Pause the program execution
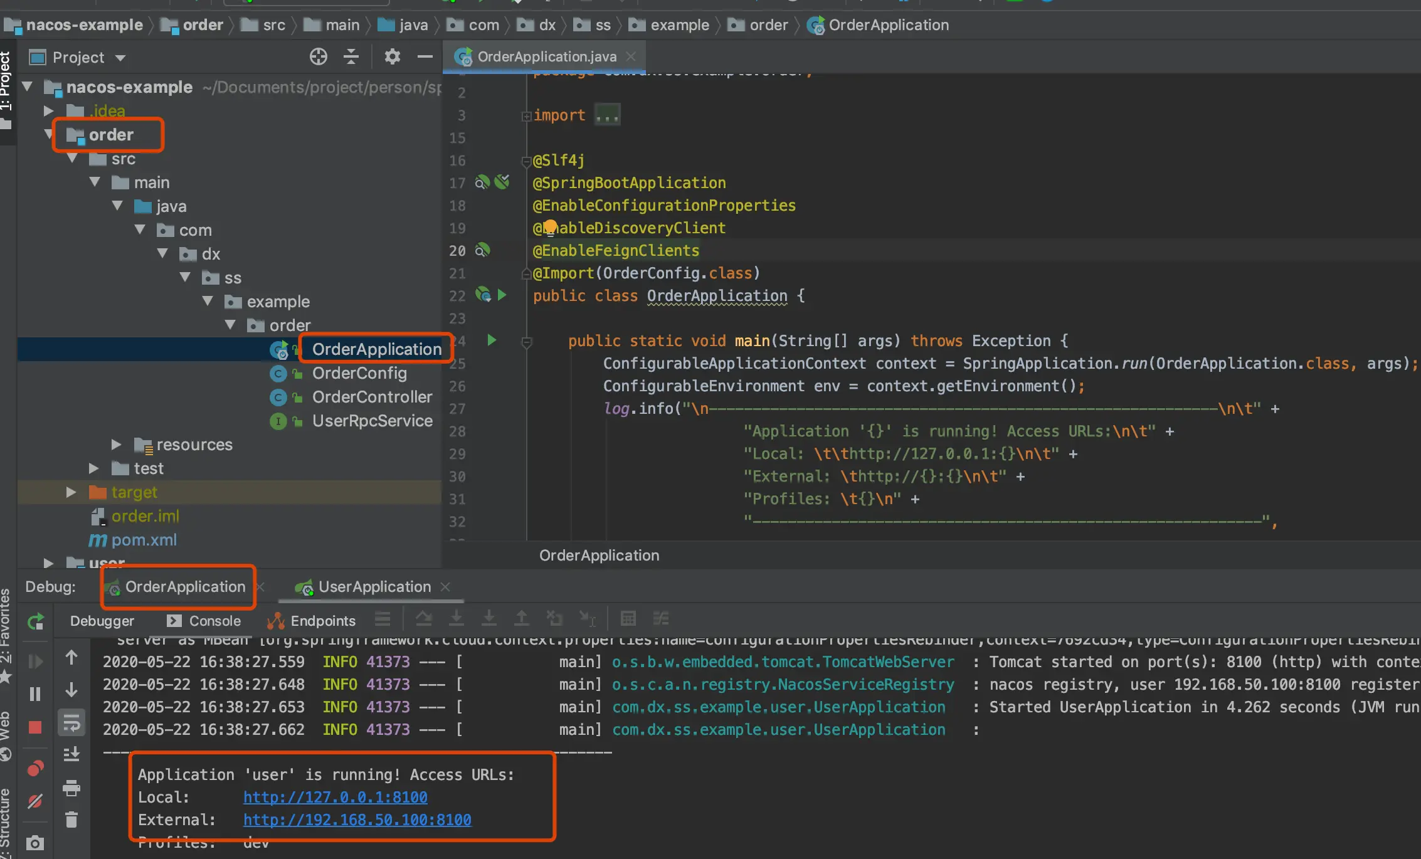Screen dimensions: 1421x859 [35, 694]
